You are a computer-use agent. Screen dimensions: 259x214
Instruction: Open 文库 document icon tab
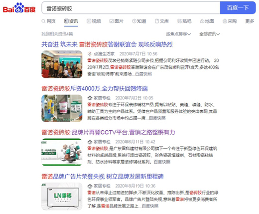tap(162, 21)
